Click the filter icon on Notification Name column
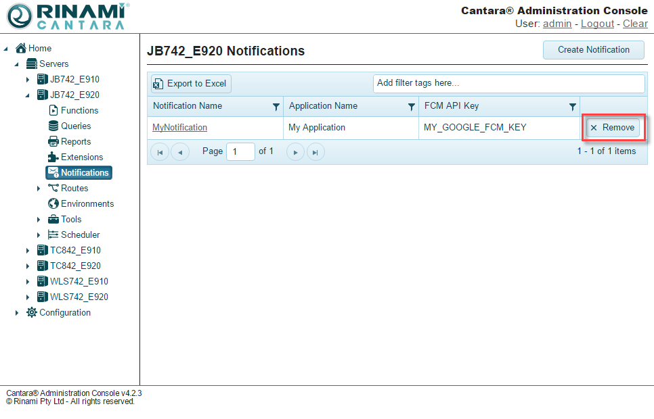This screenshot has height=419, width=654. pyautogui.click(x=276, y=107)
